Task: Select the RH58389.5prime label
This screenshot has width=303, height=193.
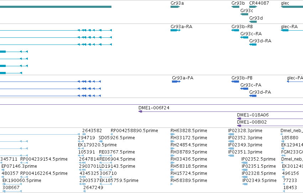Action: pos(189,181)
